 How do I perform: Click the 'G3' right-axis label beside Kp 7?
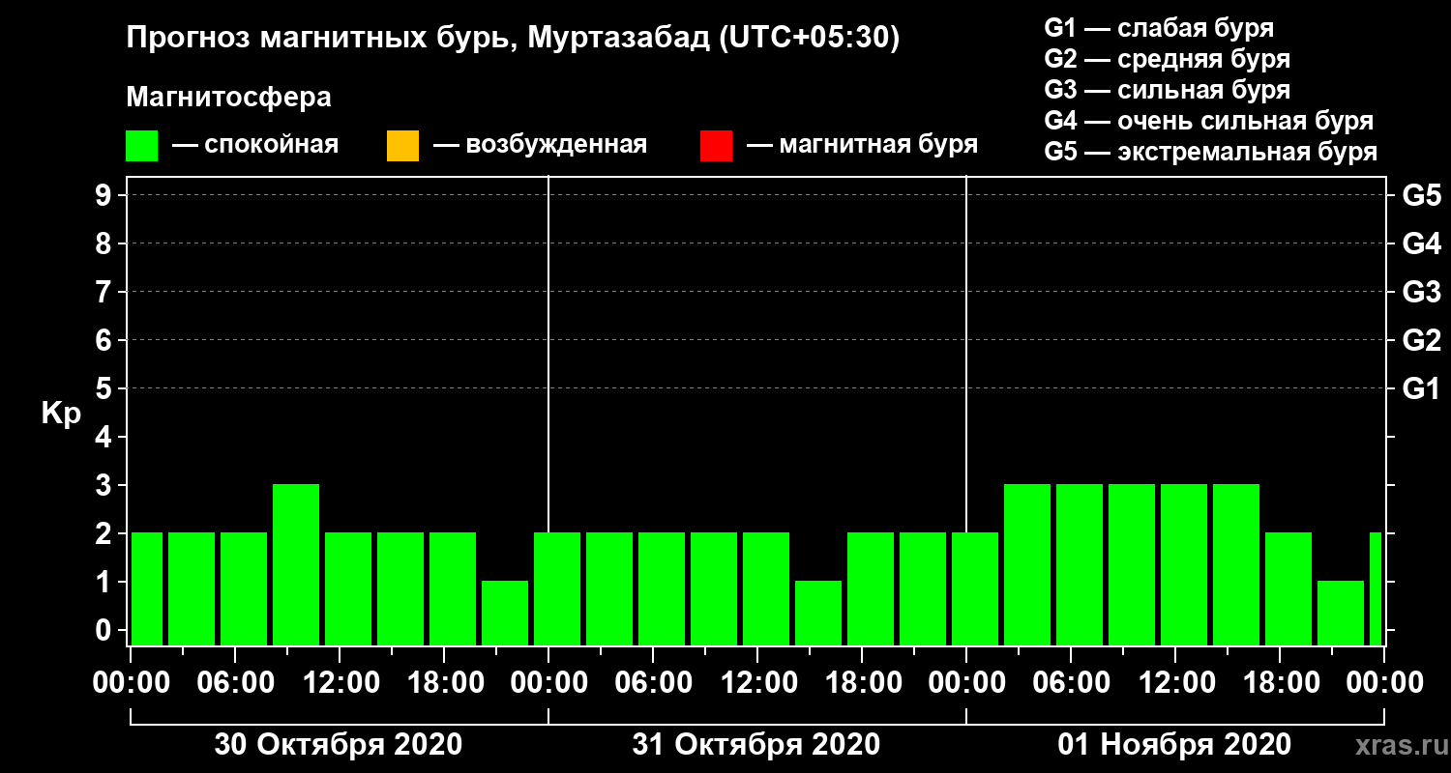tap(1421, 292)
